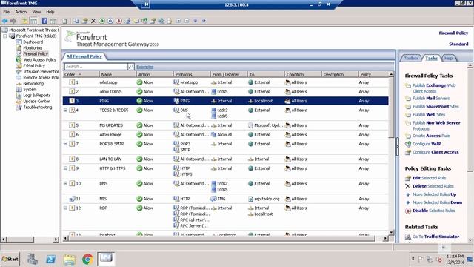Collapse rule 7 POP3 & SMTP row

point(65,144)
